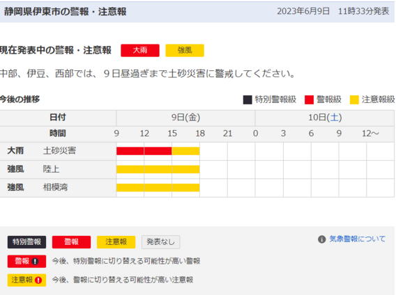
Task: Click the red 警報 legend badge at bottom
Action: [72, 242]
